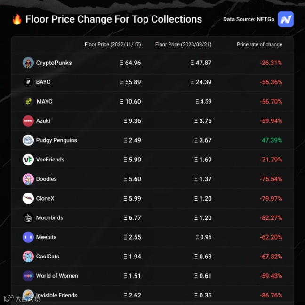305x305 pixels.
Task: Open the World of Women collection name
Action: 57,276
